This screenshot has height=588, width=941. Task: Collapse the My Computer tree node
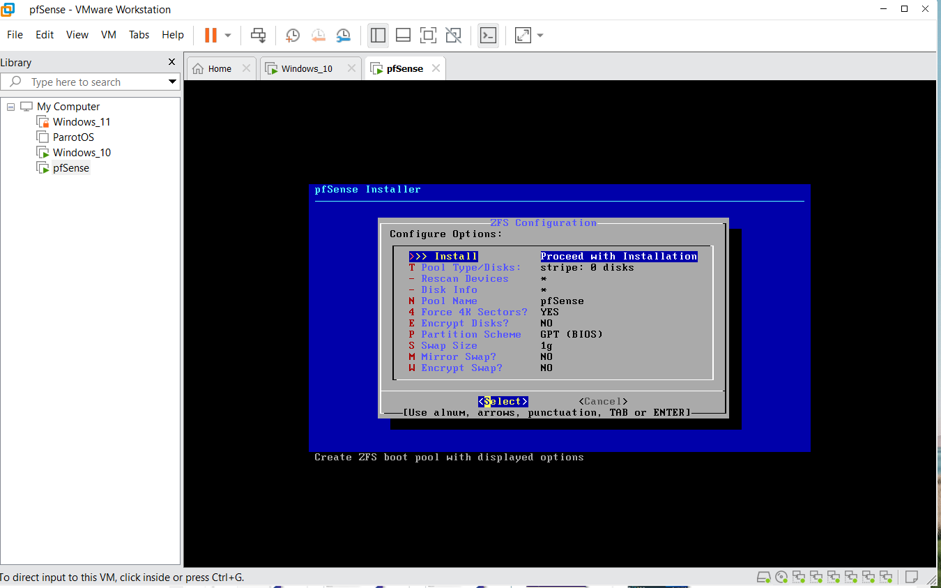10,107
